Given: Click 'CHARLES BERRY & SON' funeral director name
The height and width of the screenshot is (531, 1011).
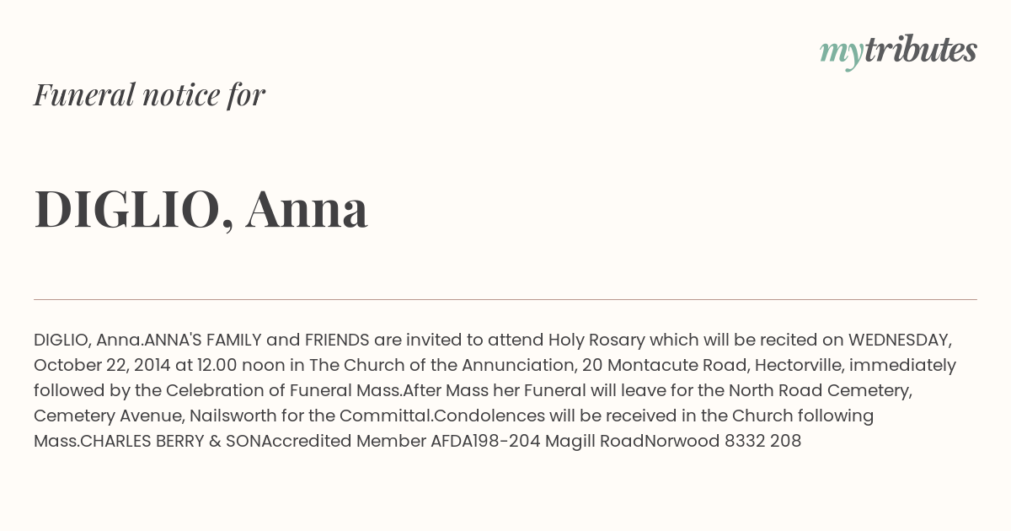Looking at the screenshot, I should [x=171, y=442].
